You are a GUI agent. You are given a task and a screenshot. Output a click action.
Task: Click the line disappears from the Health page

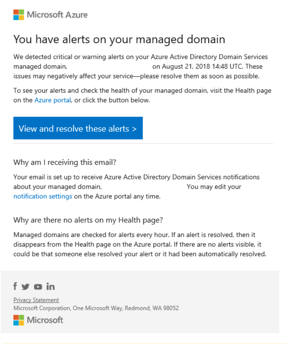pyautogui.click(x=137, y=244)
